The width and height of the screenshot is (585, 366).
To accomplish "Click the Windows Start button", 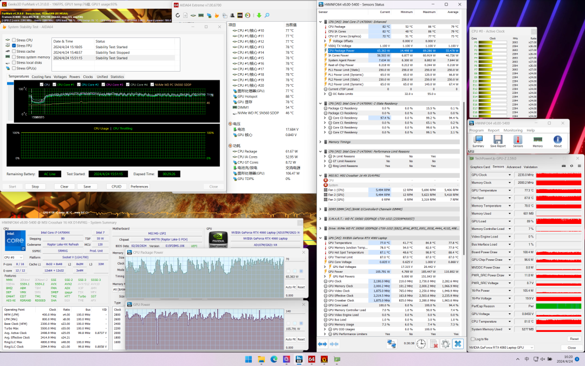I will click(249, 359).
